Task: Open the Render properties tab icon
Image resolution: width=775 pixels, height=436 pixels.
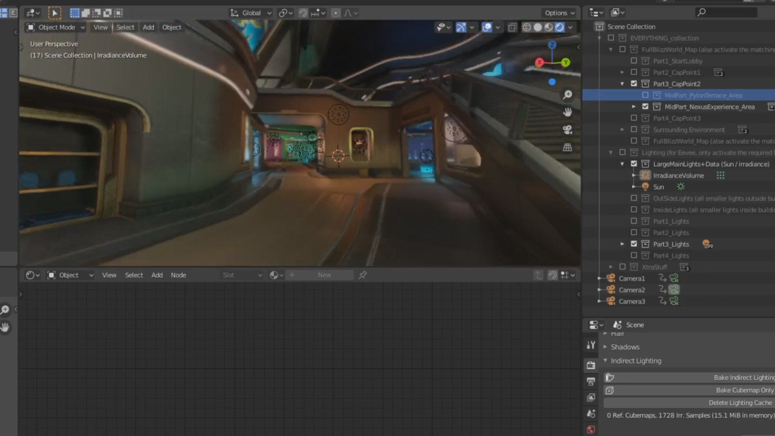Action: pyautogui.click(x=591, y=365)
